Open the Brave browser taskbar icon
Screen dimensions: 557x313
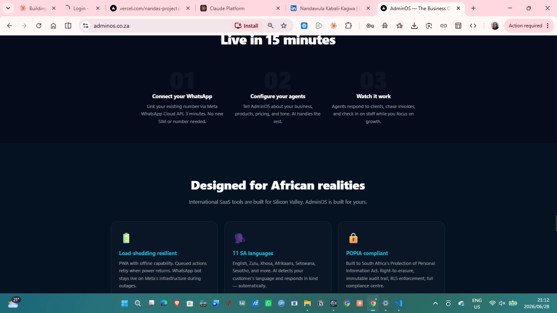pos(177,303)
